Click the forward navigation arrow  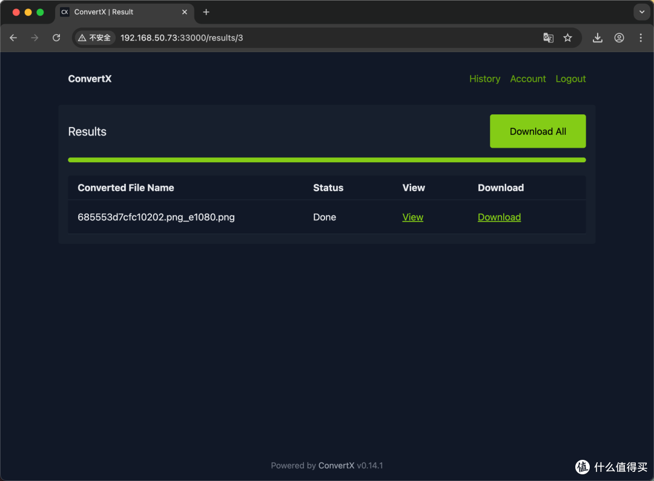pos(35,38)
